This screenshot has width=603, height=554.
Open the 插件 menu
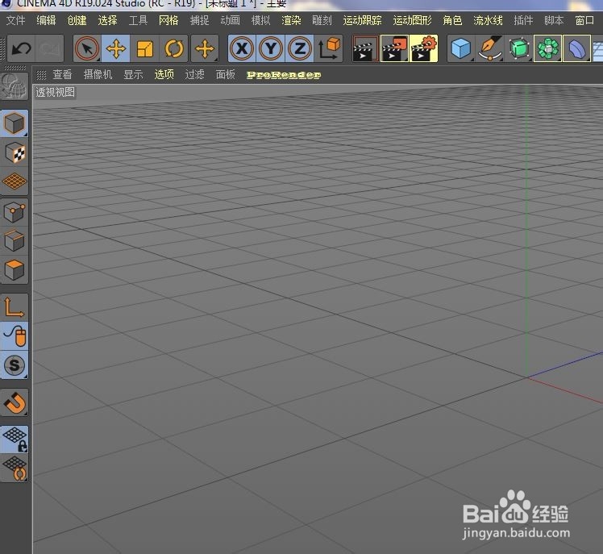click(x=523, y=20)
